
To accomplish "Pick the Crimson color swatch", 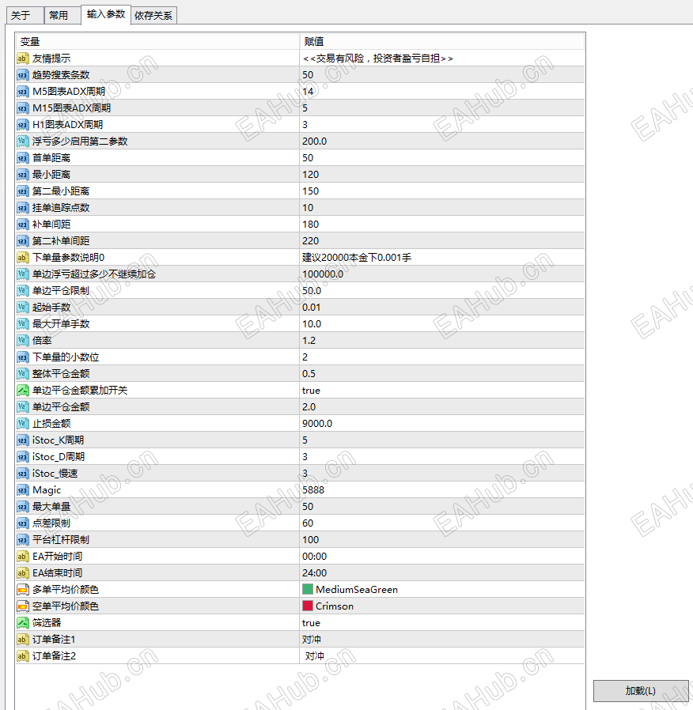I will tap(308, 606).
